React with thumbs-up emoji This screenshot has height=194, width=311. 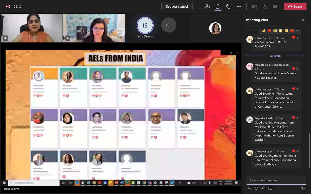pos(264,31)
